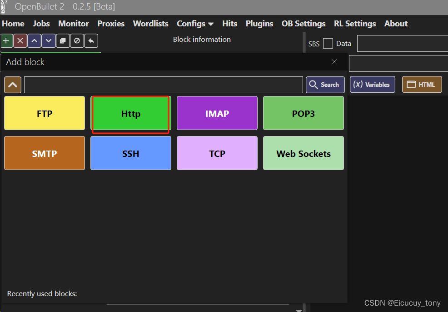448x312 pixels.
Task: Open the Home menu
Action: 13,24
